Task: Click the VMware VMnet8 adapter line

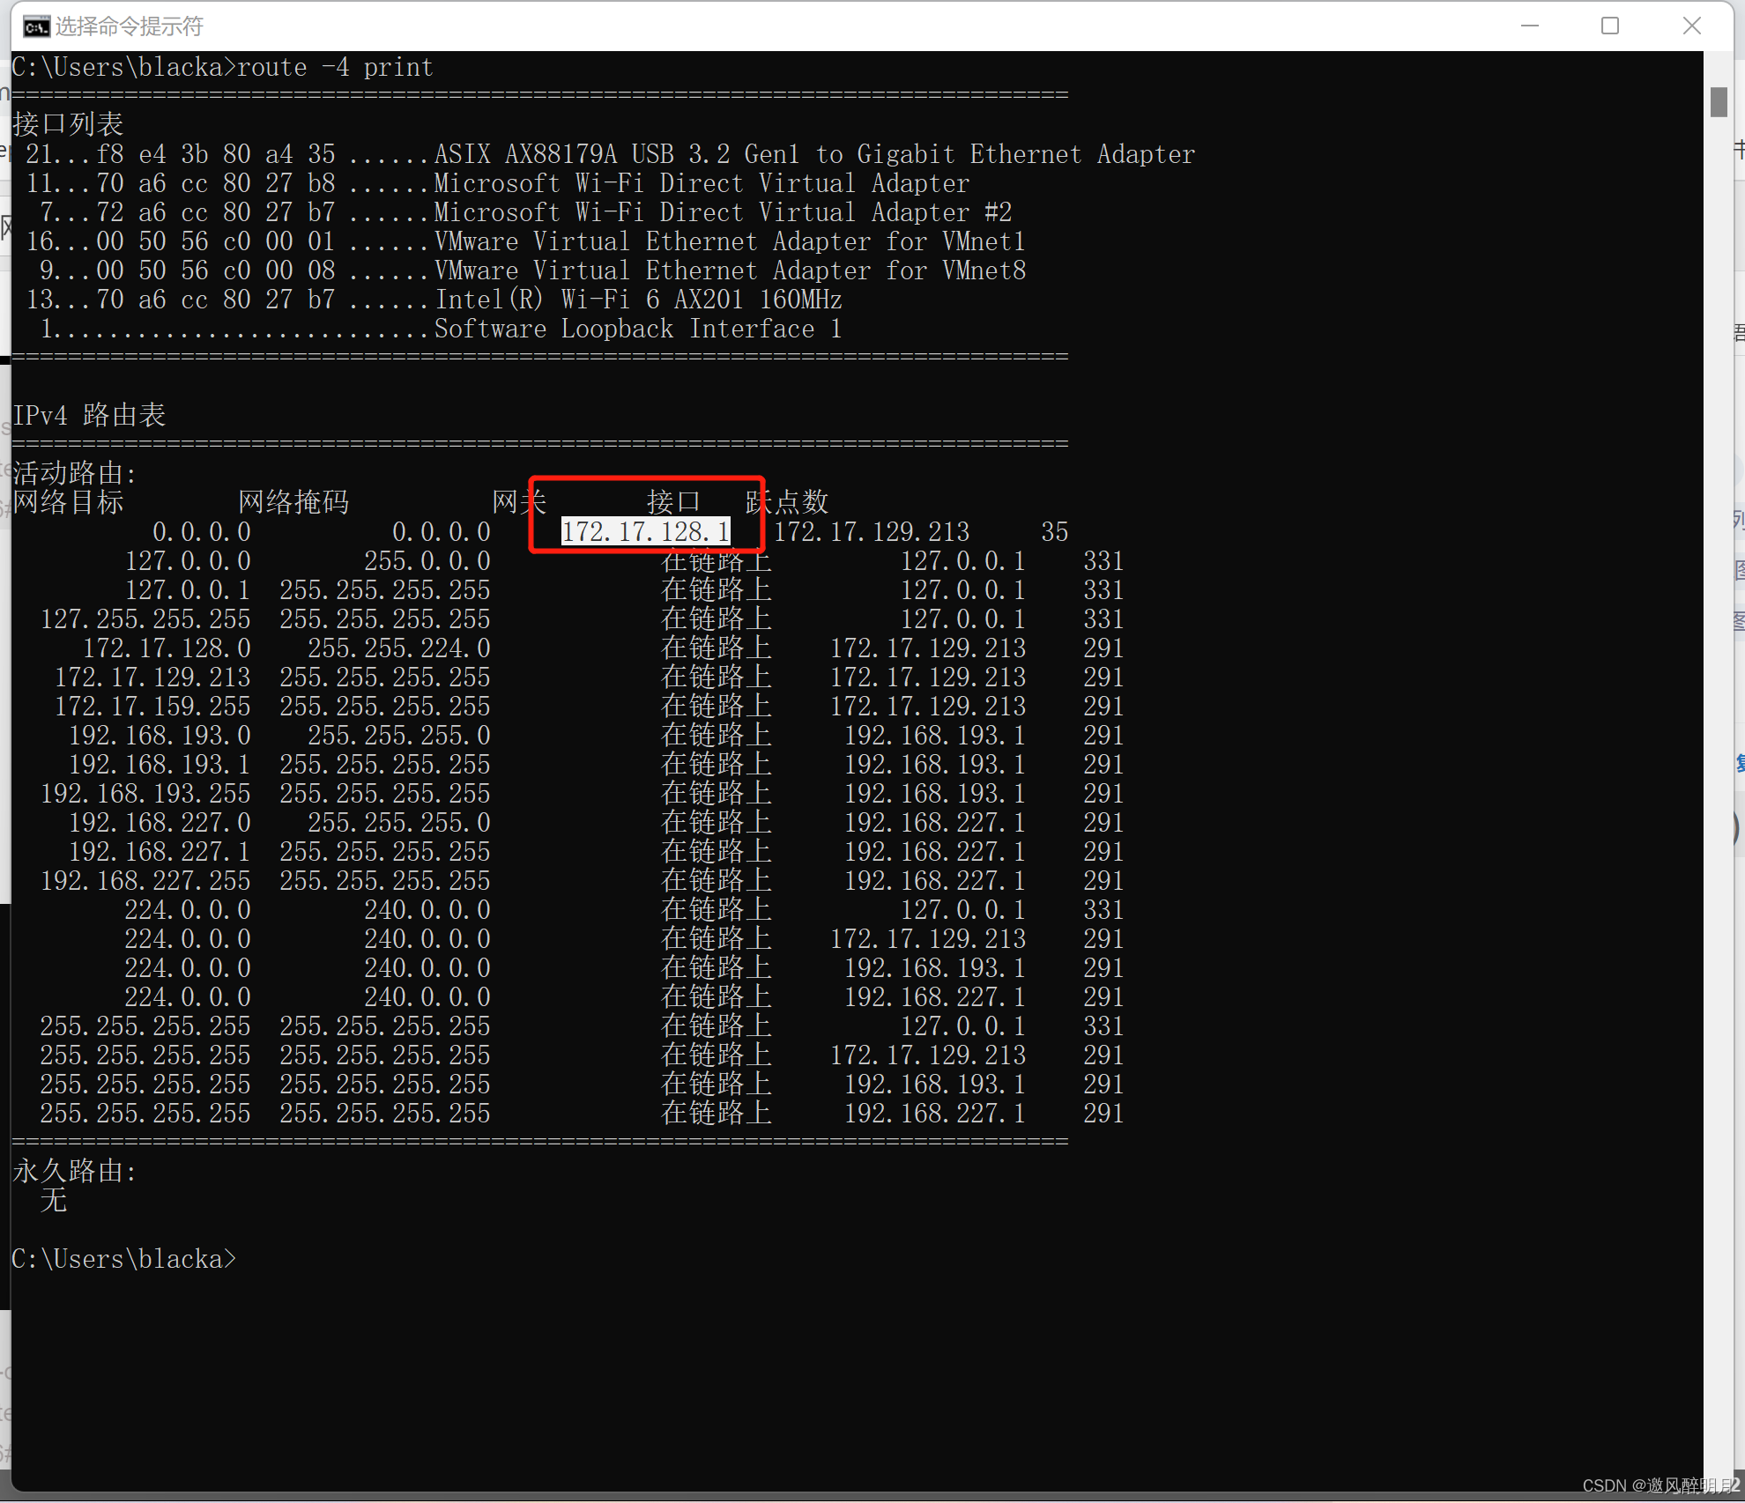Action: [730, 270]
